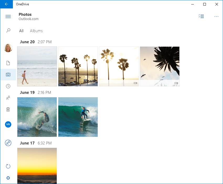Open the Files section in the sidebar
This screenshot has height=184, width=223.
click(x=8, y=63)
